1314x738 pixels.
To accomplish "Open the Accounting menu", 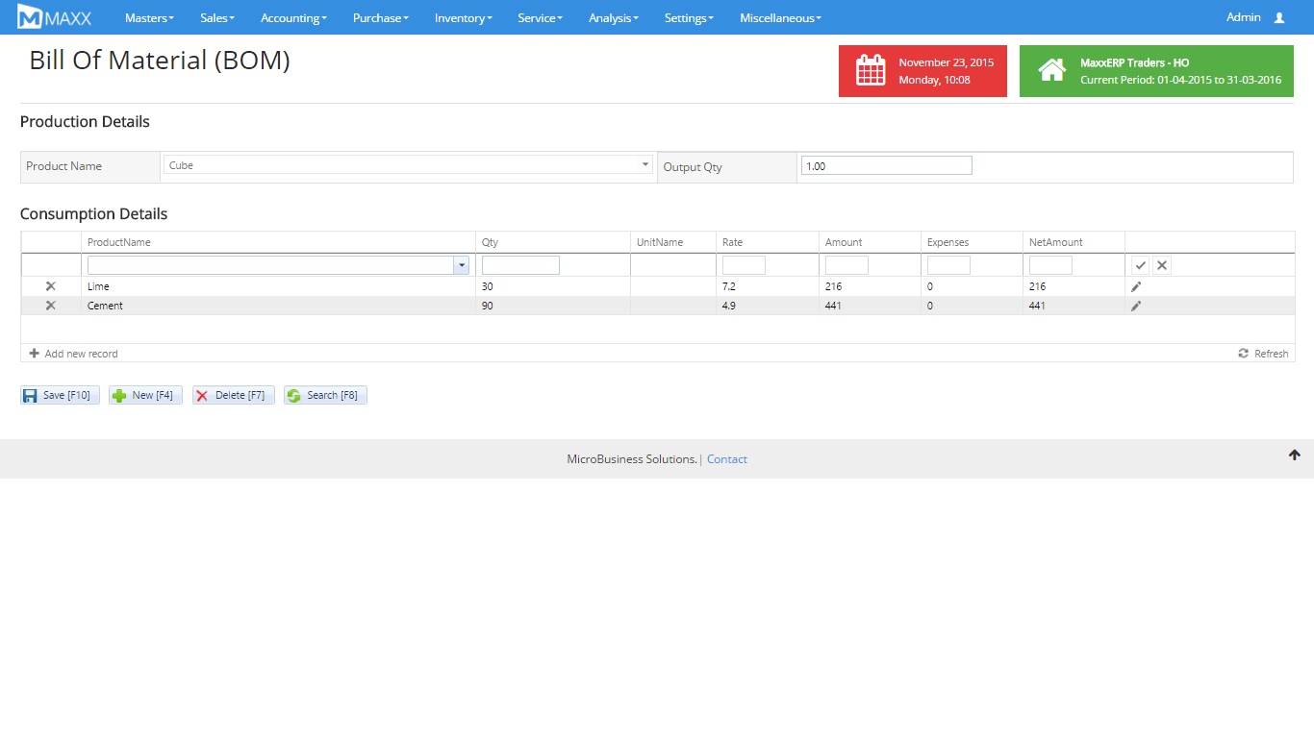I will tap(293, 17).
